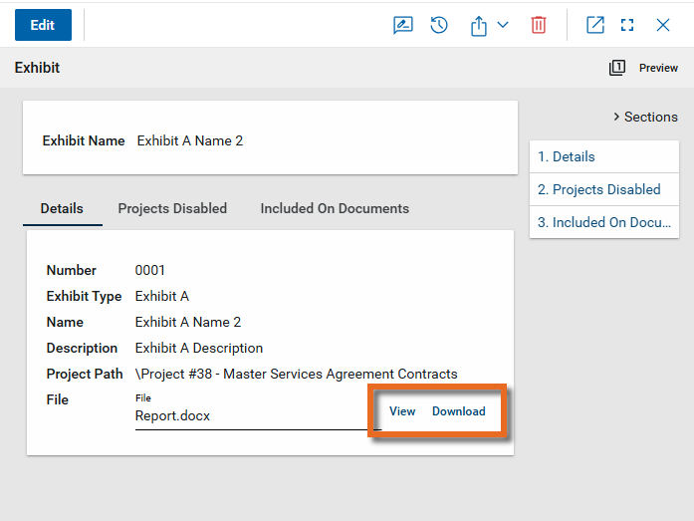The image size is (694, 521).
Task: Open the exhibit in a new window
Action: click(595, 25)
